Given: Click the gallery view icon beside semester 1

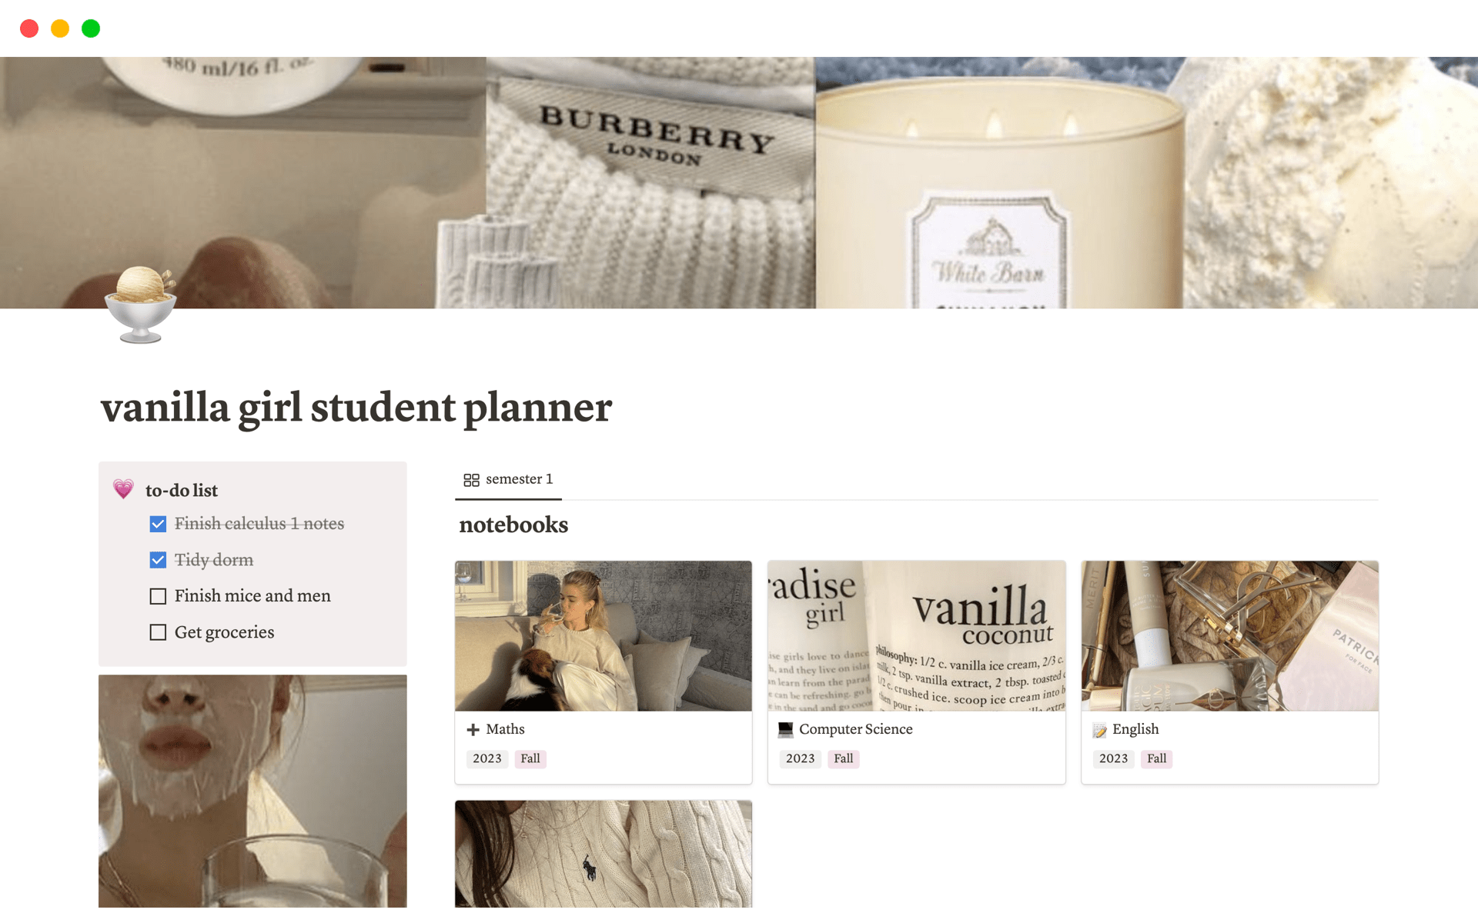Looking at the screenshot, I should (471, 480).
